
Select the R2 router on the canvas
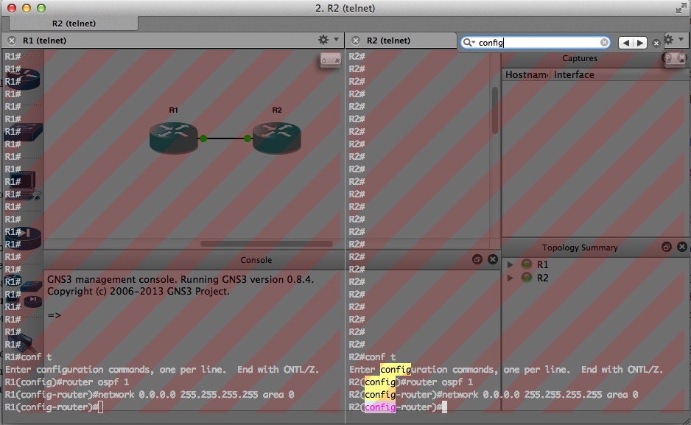(276, 137)
